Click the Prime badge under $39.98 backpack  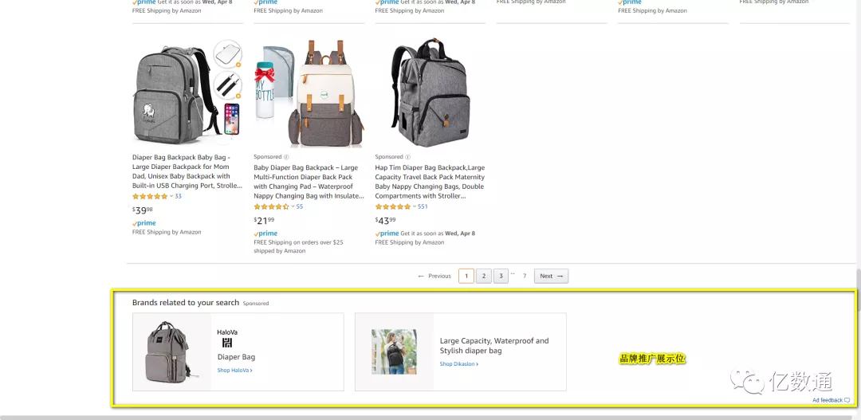(143, 223)
